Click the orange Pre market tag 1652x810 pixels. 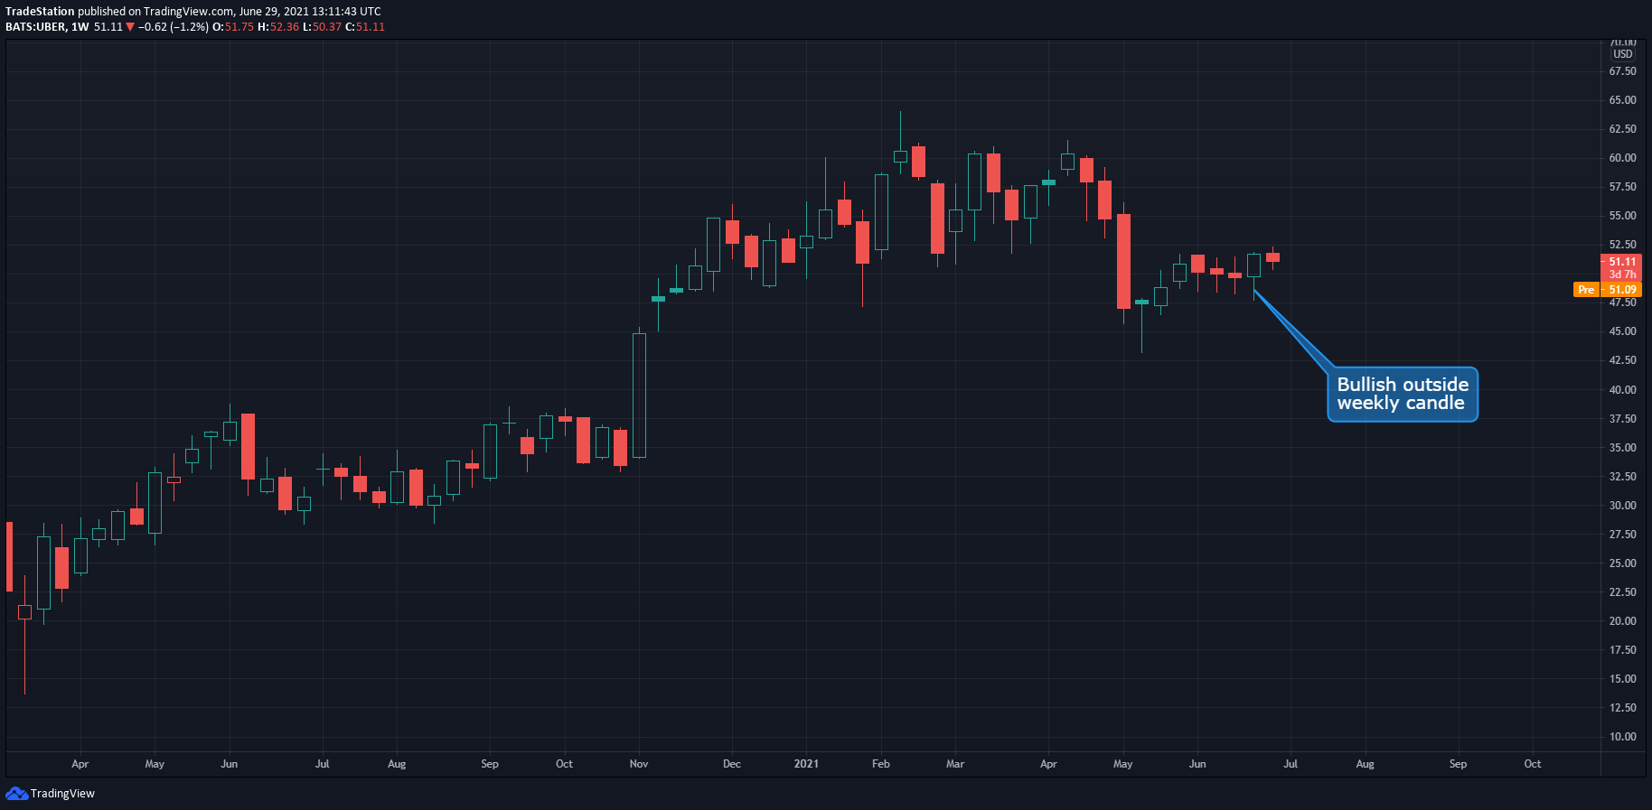(1586, 290)
